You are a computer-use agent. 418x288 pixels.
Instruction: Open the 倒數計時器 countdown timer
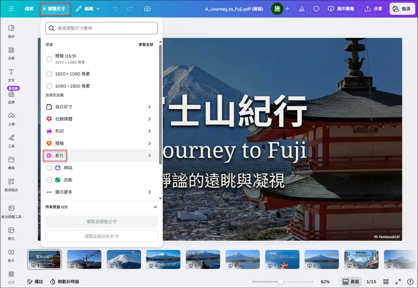64,282
